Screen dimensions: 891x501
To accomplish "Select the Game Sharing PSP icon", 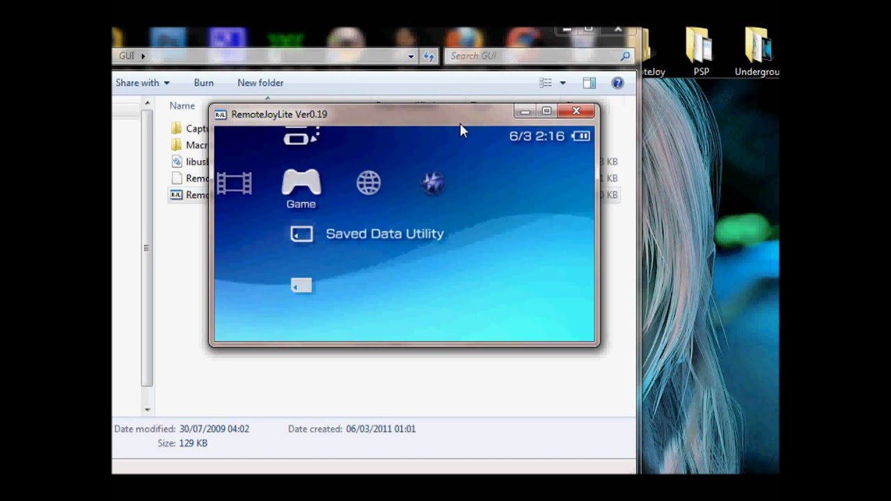I will 301,136.
